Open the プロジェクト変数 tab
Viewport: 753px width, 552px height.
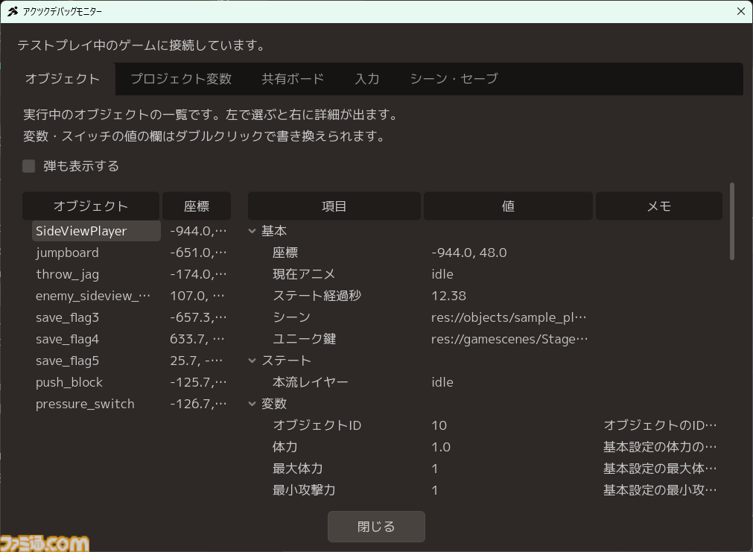(x=182, y=79)
